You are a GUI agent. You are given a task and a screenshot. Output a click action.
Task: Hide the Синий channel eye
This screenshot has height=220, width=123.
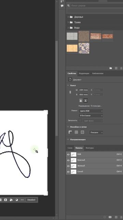pyautogui.click(x=68, y=172)
